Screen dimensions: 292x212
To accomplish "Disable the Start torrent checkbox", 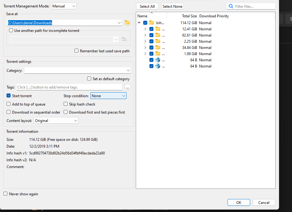I will (x=9, y=96).
